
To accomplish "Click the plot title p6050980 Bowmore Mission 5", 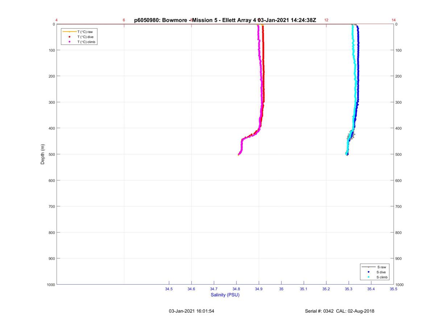I will coord(225,20).
